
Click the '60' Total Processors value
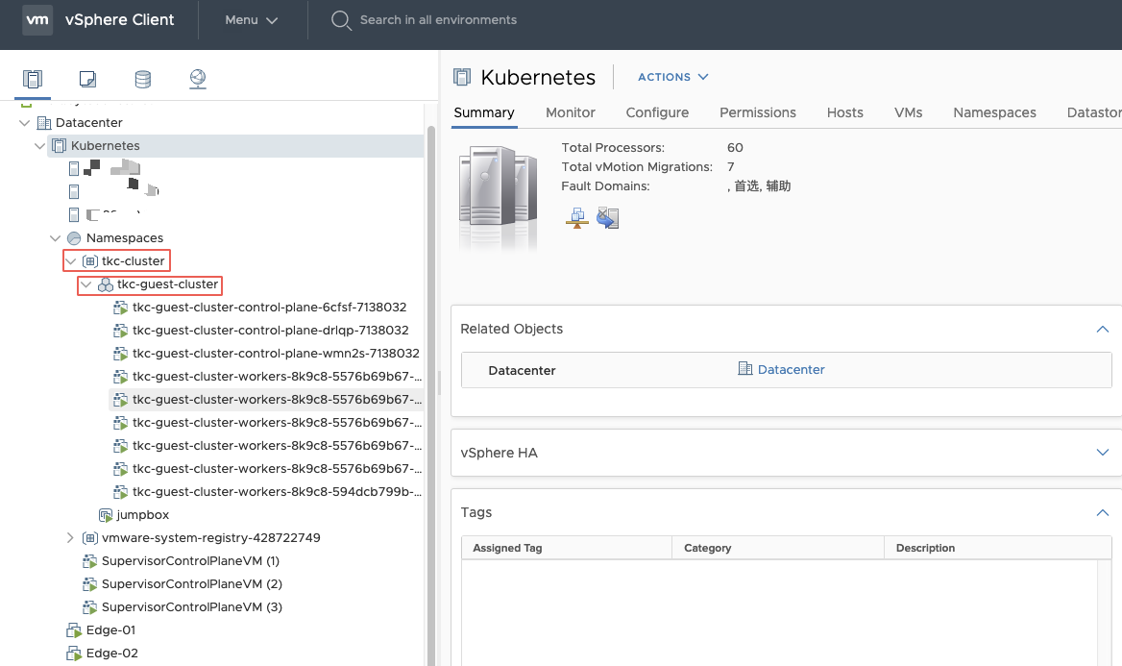click(x=735, y=148)
